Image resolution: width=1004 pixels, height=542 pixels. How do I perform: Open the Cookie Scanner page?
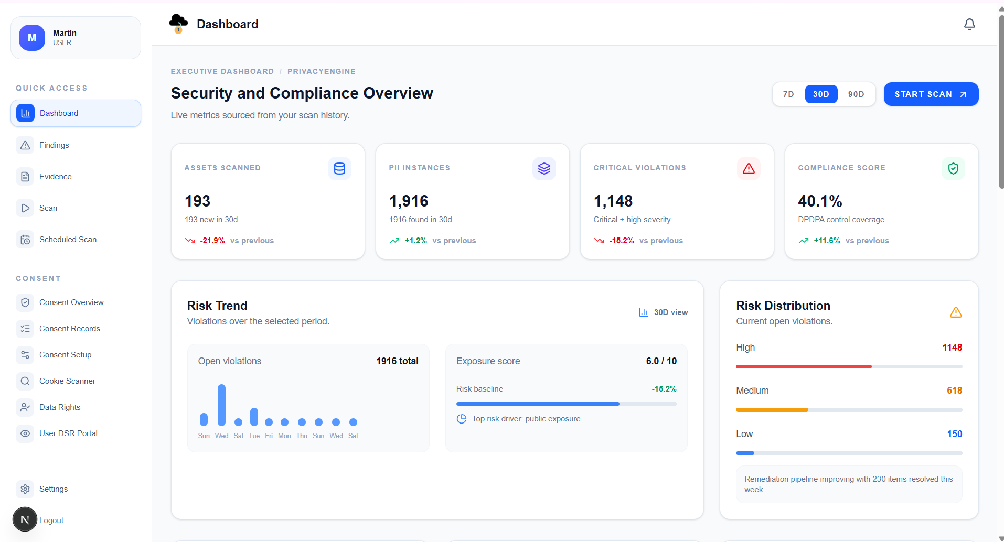[x=76, y=381]
